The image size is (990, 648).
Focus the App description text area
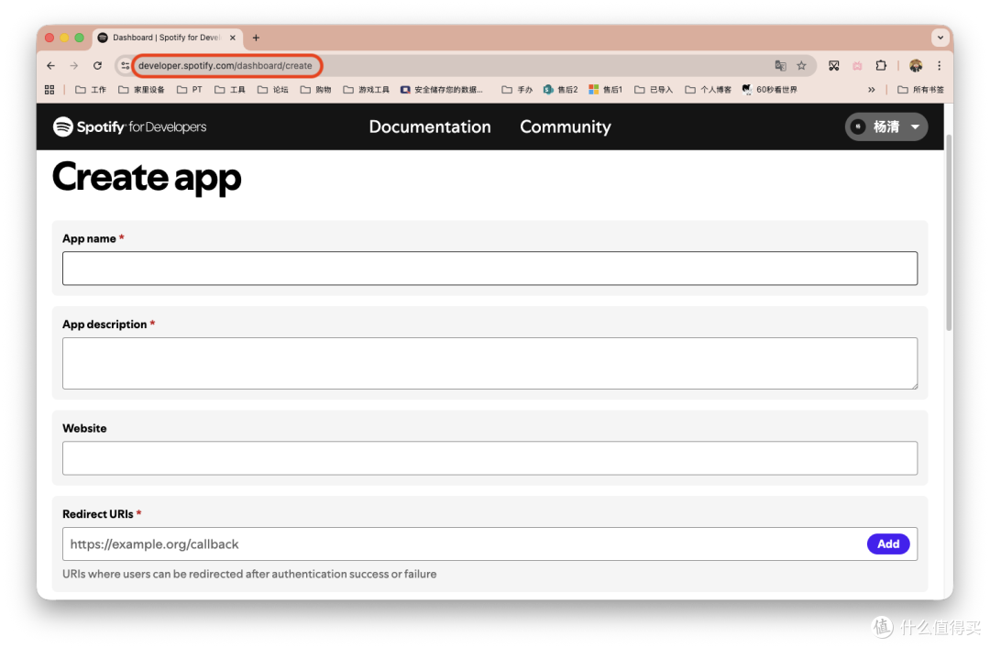pos(489,363)
